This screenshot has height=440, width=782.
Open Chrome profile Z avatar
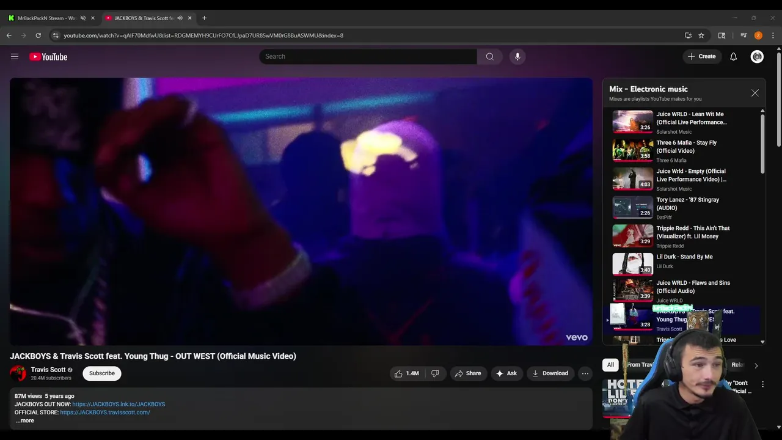coord(758,35)
